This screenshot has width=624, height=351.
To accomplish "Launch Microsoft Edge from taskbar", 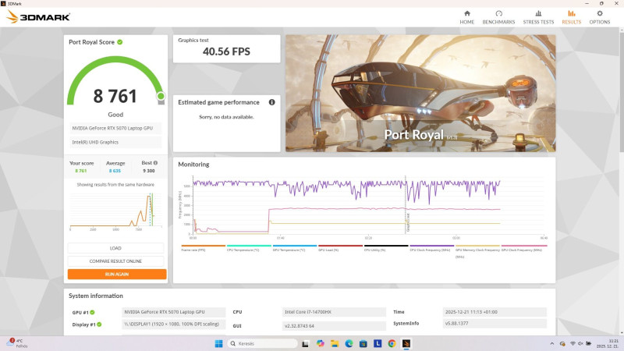I will click(349, 343).
